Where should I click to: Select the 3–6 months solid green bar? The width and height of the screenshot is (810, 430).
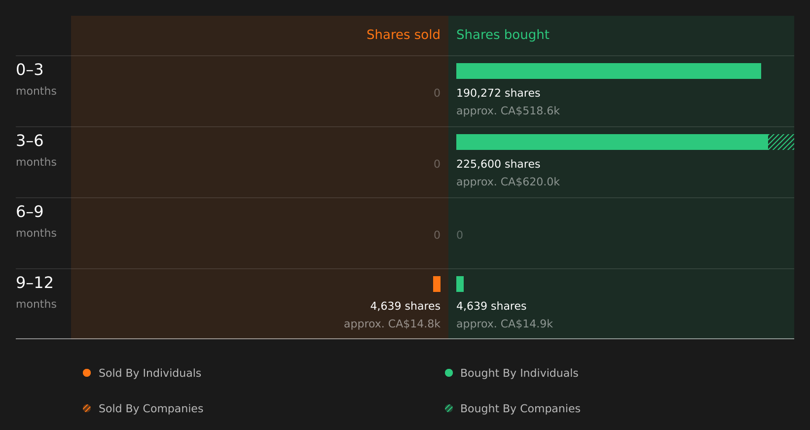pos(612,142)
